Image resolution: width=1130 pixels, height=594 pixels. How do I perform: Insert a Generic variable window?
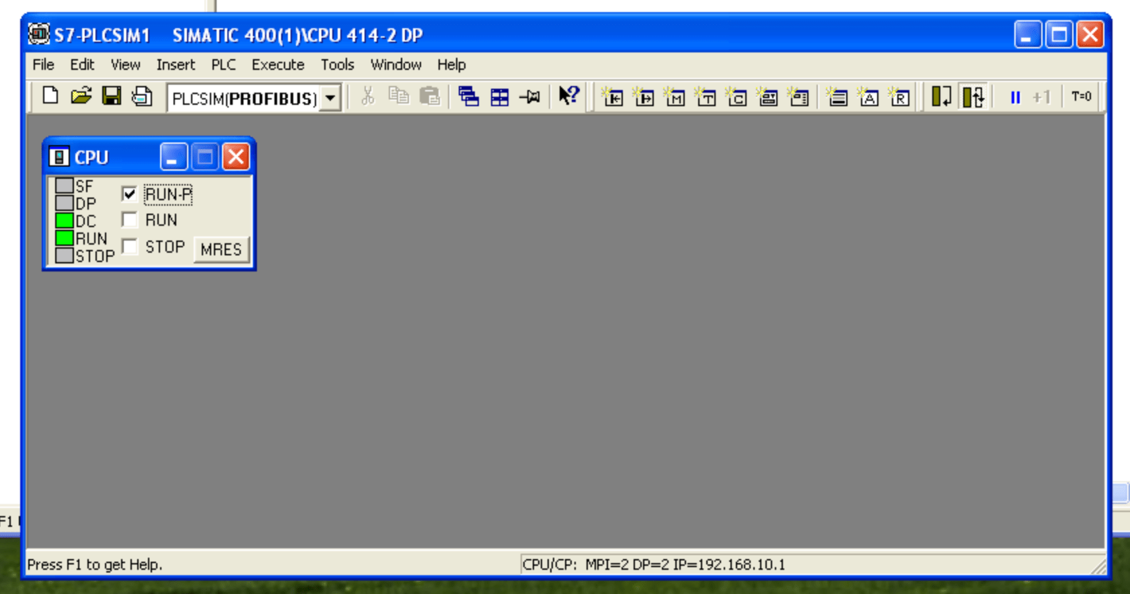coord(767,97)
